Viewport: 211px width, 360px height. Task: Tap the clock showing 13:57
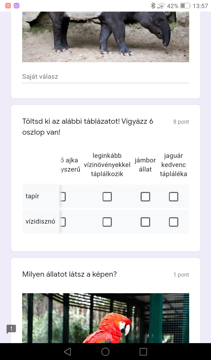coord(200,6)
